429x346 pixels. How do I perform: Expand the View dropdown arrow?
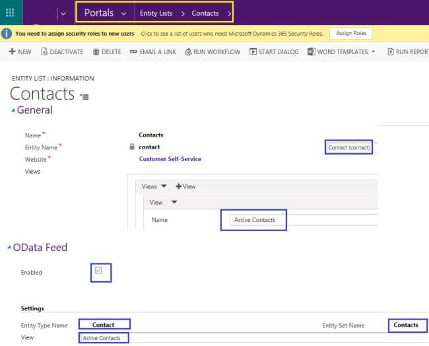[x=174, y=202]
